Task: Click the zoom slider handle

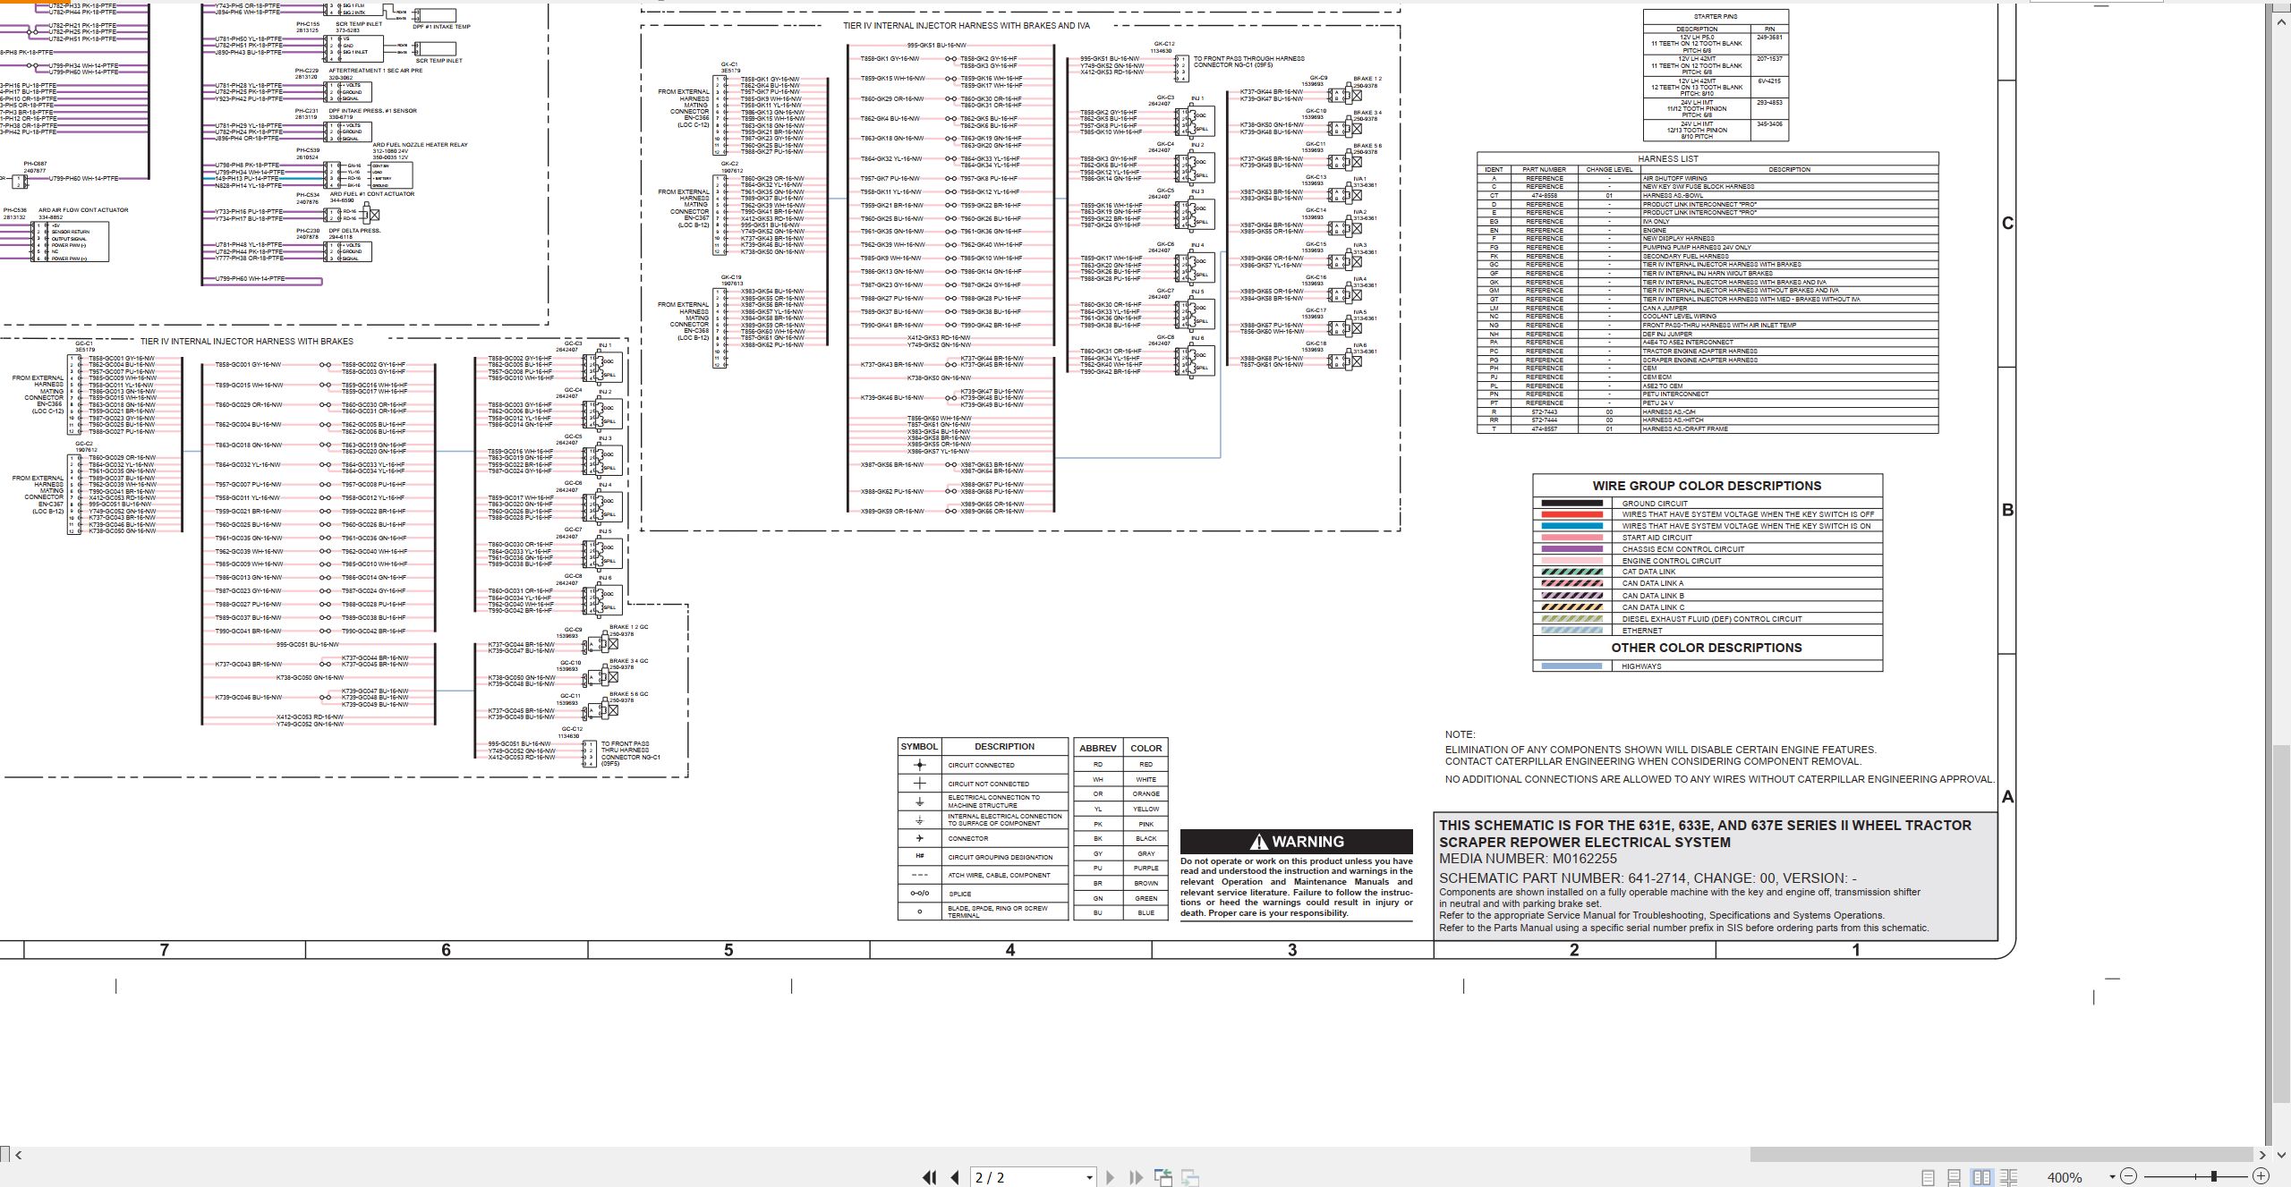Action: [x=2213, y=1176]
